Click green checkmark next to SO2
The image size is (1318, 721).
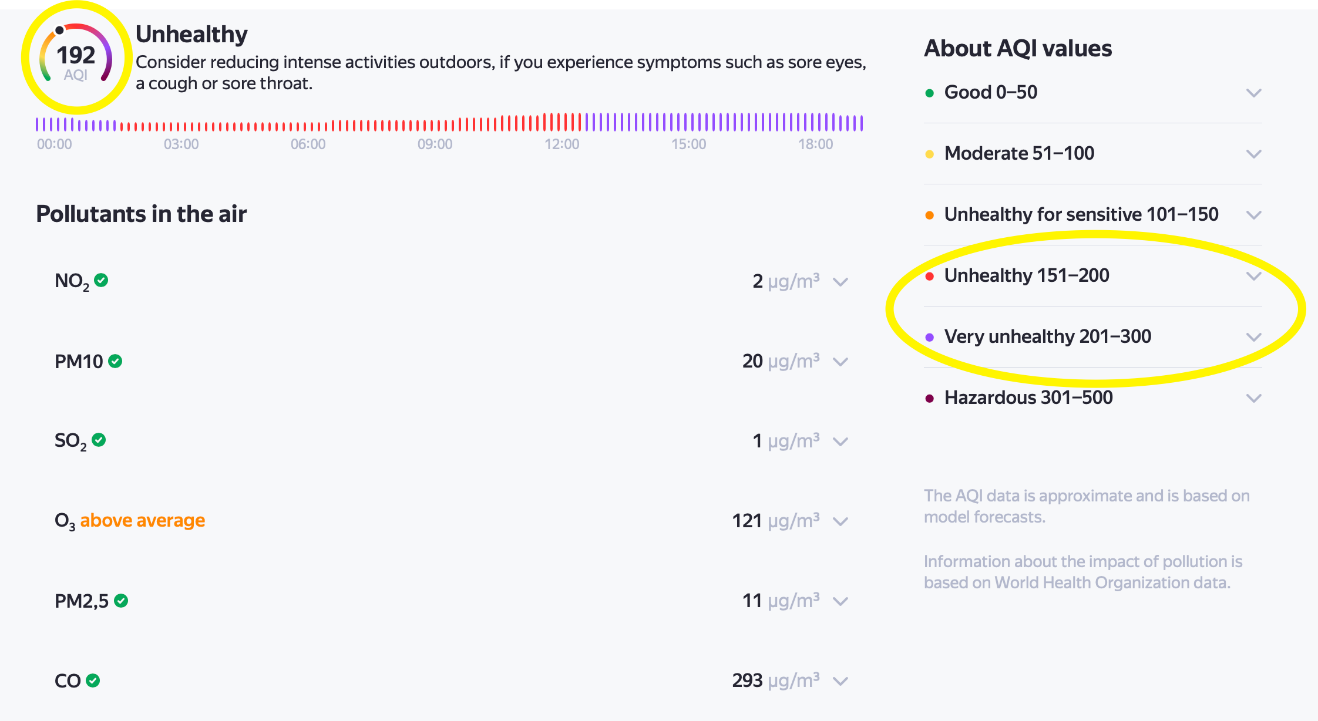99,440
